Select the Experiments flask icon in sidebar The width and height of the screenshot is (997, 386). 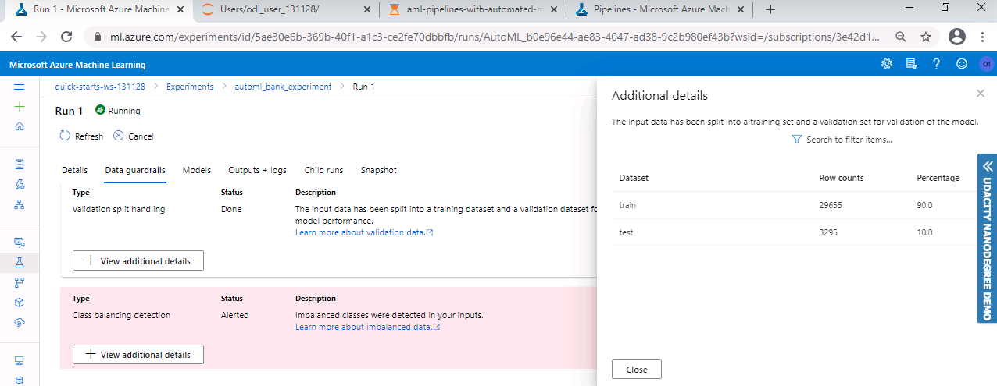point(20,263)
